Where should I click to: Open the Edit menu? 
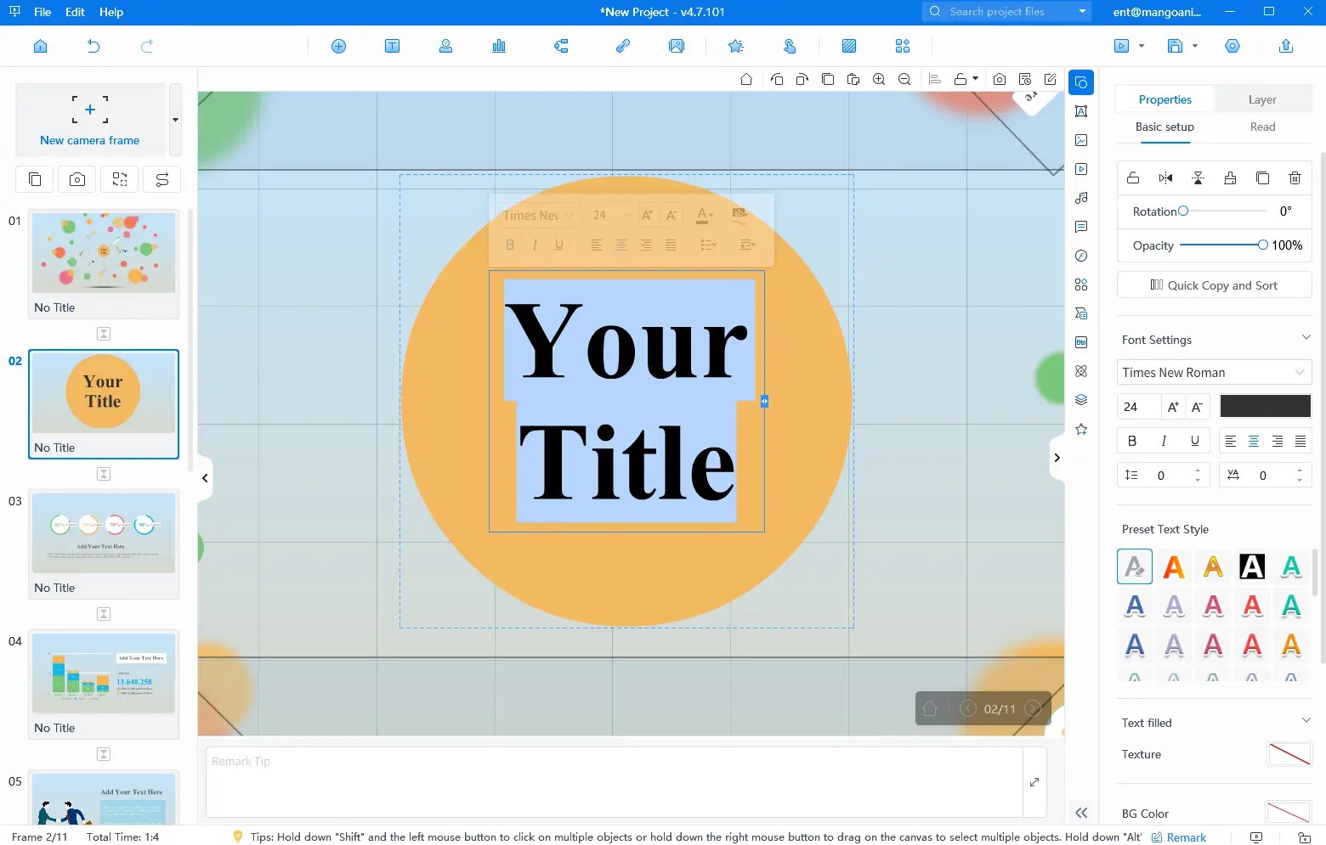point(75,12)
